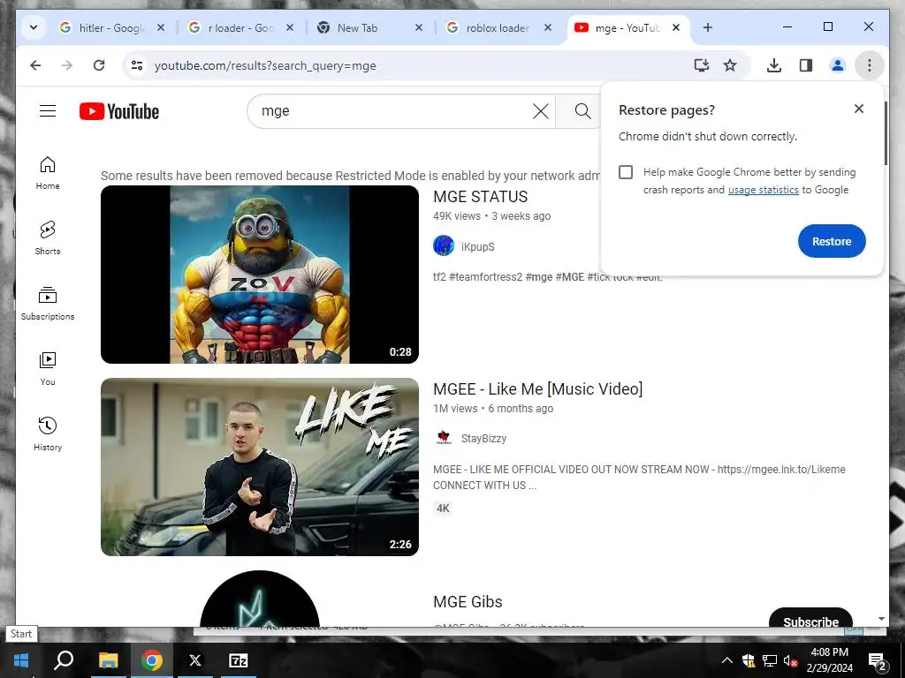The height and width of the screenshot is (678, 905).
Task: Open the StayBizzy channel avatar
Action: pyautogui.click(x=444, y=438)
